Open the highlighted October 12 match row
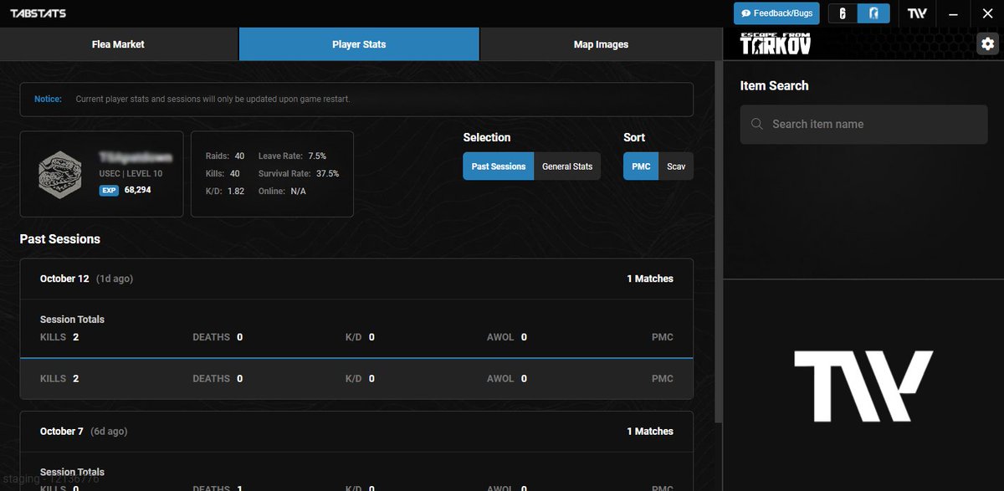Screen dimensions: 1004x491 click(356, 379)
